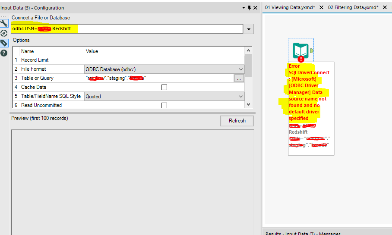Click the red error indicator on tool

[301, 59]
